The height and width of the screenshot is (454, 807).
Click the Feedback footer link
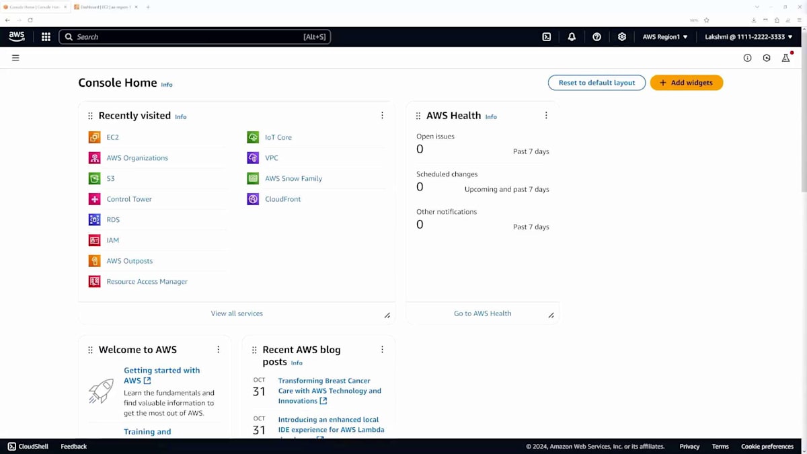click(x=74, y=447)
